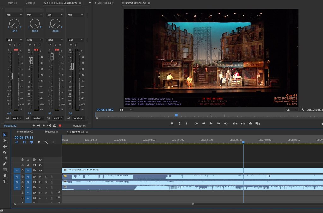
Task: Open Audio 2 Mix output dropdown
Action: (x=34, y=15)
